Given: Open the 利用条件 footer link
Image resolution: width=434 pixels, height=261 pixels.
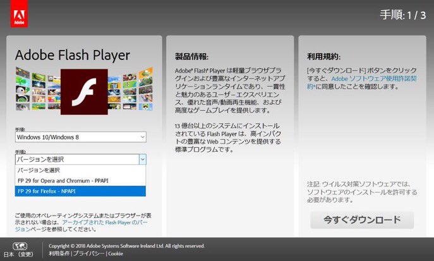Looking at the screenshot, I should point(59,253).
